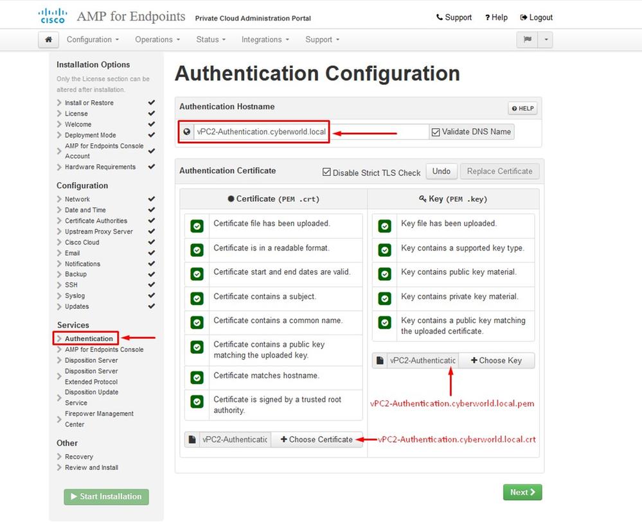The width and height of the screenshot is (642, 524).
Task: Click checkmark next to Network
Action: click(x=152, y=199)
